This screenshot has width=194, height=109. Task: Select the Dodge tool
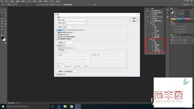[5, 27]
